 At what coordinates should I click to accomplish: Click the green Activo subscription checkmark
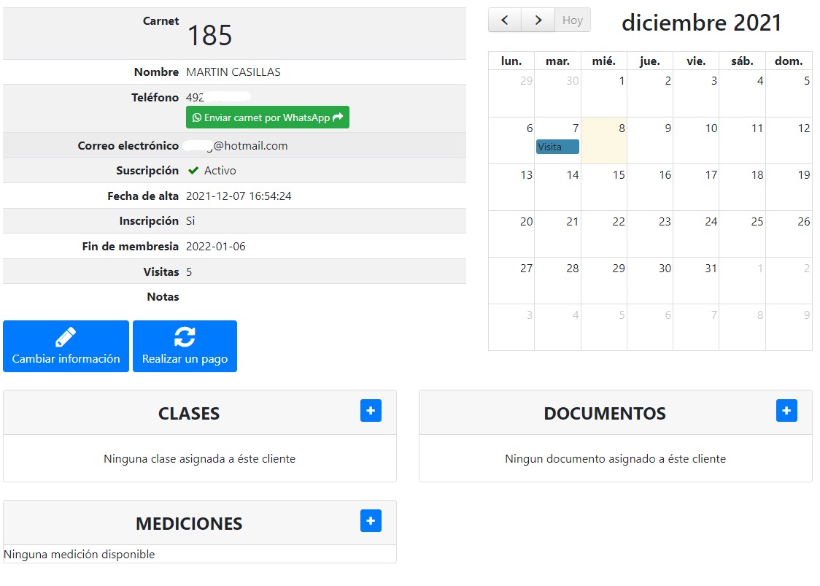[193, 171]
